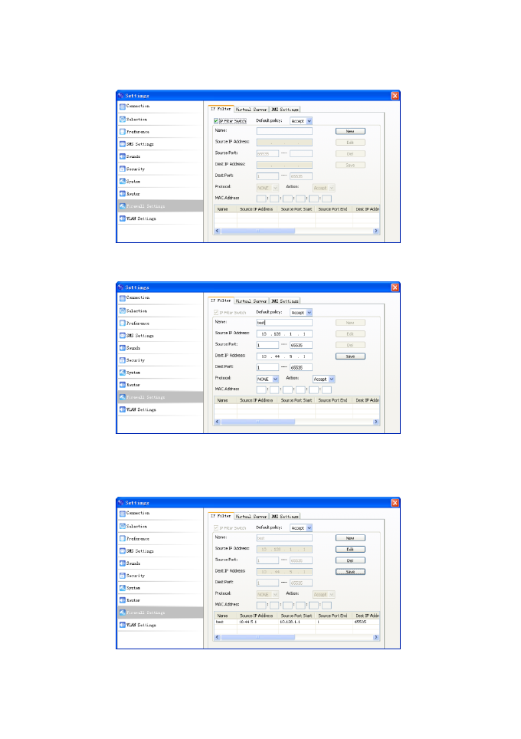Screen dimensions: 521x739
Task: Uncheck the enabled IP Filter Switch checkbox
Action: (x=216, y=121)
